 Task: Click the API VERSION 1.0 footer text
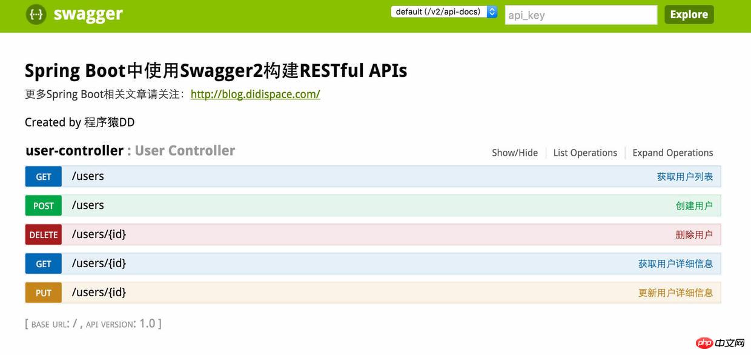[121, 324]
